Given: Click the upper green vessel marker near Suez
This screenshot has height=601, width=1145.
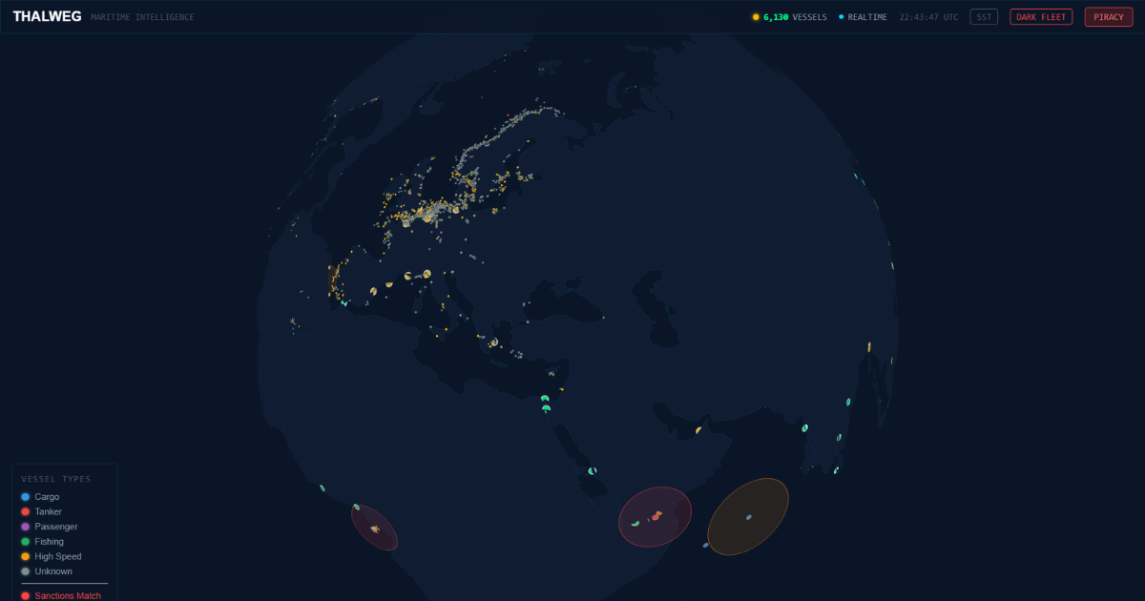Looking at the screenshot, I should click(545, 399).
